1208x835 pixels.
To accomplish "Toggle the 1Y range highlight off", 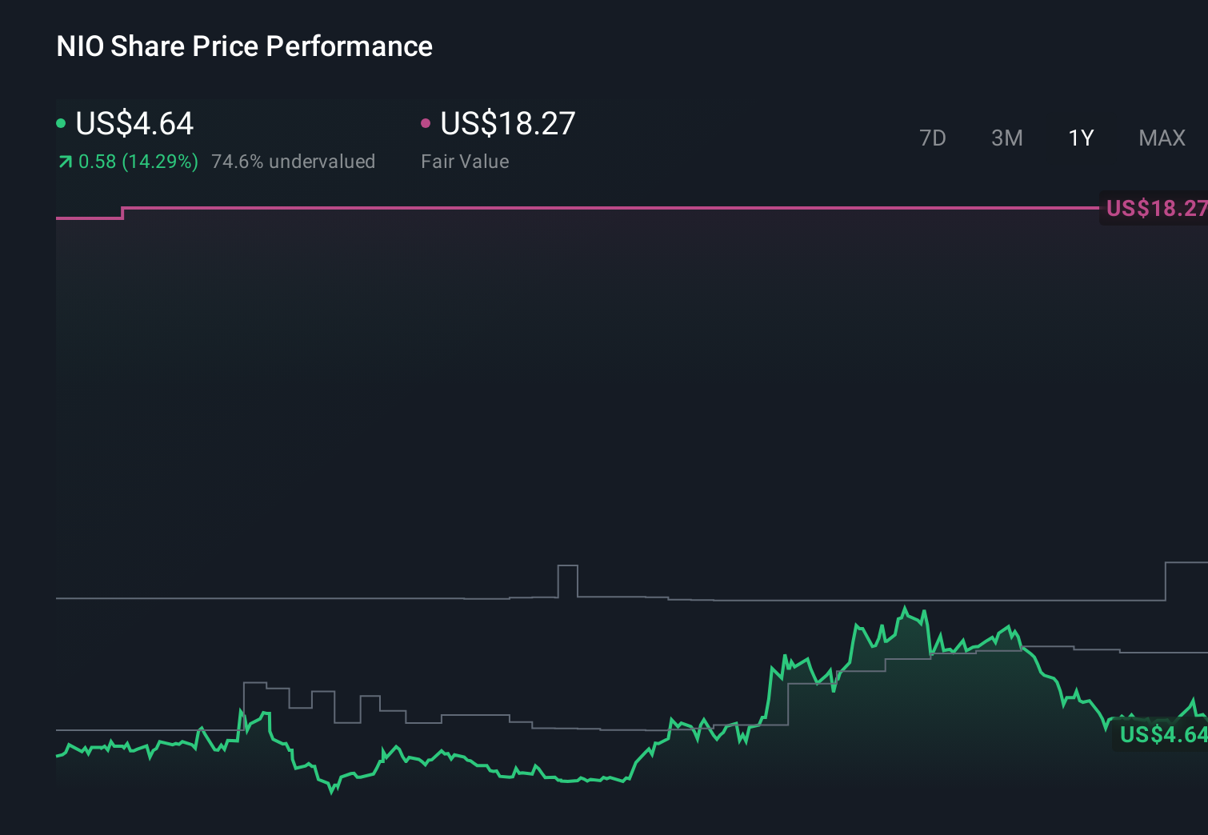I will point(1080,138).
